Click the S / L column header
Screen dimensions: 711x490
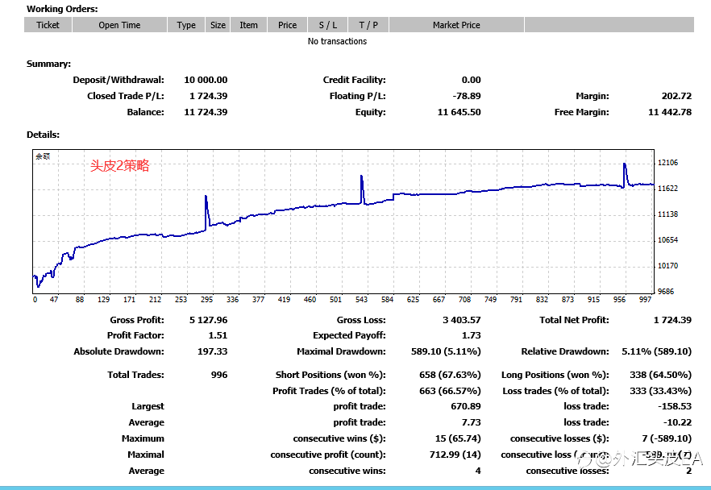point(328,25)
